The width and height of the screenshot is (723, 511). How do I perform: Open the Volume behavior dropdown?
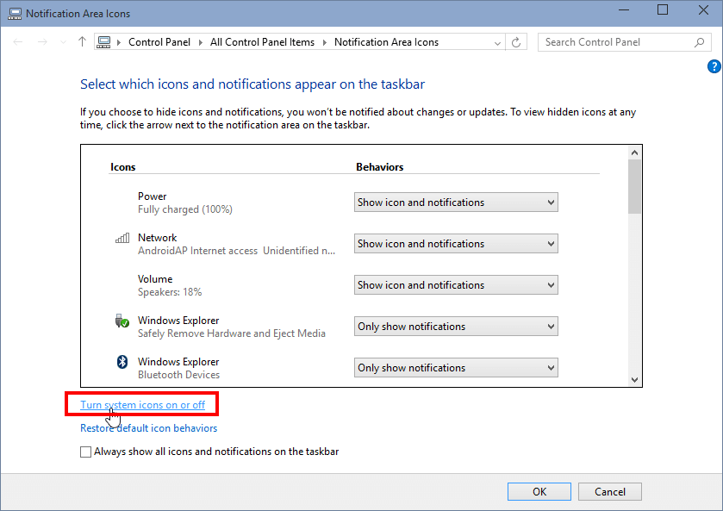pos(456,285)
